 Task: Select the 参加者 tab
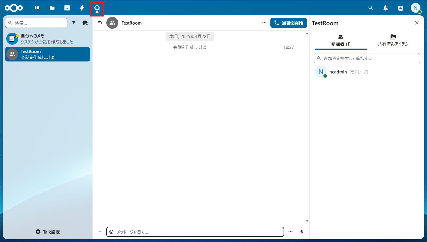[340, 40]
